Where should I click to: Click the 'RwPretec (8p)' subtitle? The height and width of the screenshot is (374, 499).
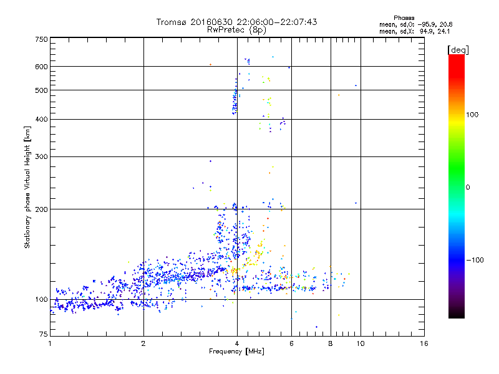[x=236, y=30]
